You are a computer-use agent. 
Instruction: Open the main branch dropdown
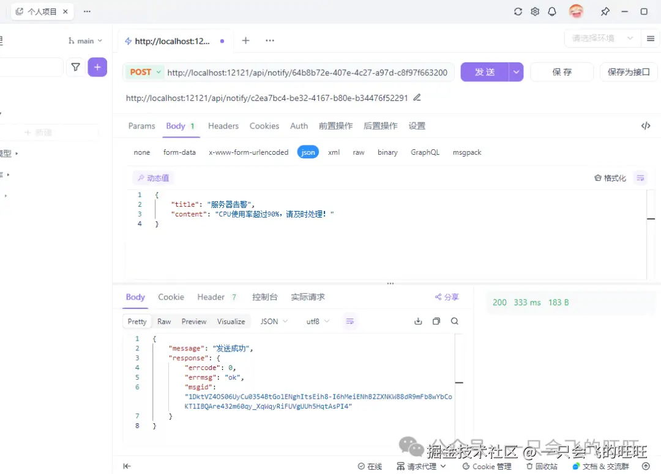[85, 41]
